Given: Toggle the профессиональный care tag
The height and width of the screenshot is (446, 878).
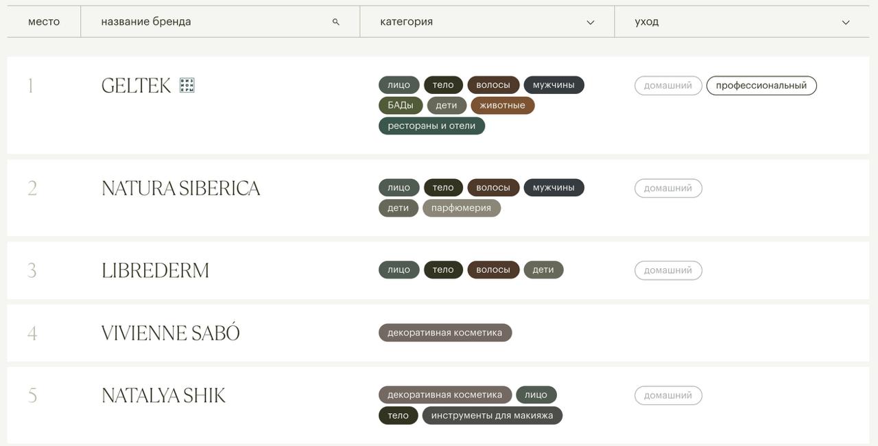Looking at the screenshot, I should click(761, 86).
